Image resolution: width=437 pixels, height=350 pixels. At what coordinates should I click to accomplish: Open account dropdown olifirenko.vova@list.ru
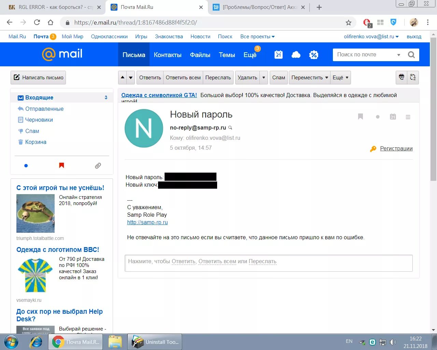coord(371,37)
